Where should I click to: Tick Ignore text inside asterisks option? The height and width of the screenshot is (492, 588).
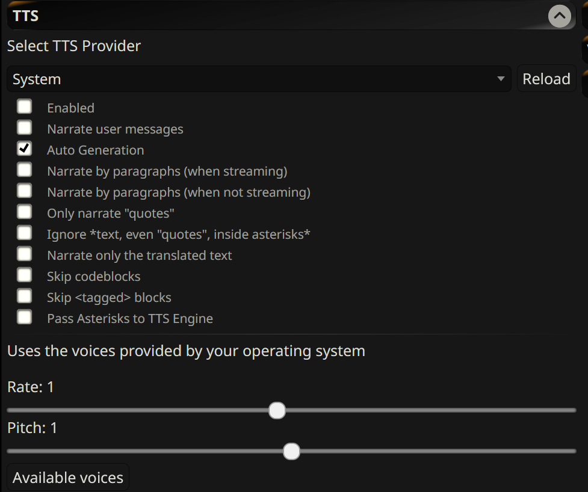[x=25, y=233]
